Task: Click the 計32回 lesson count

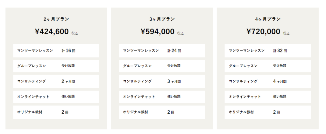Action: 280,50
